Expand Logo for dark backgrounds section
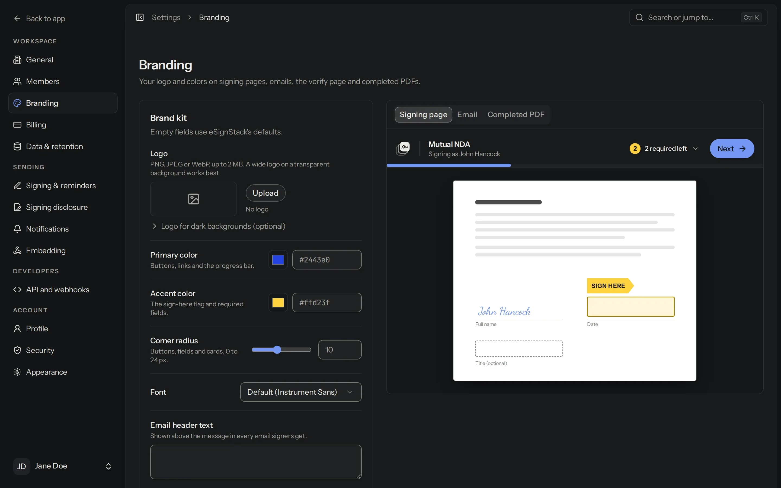Image resolution: width=781 pixels, height=488 pixels. click(218, 226)
